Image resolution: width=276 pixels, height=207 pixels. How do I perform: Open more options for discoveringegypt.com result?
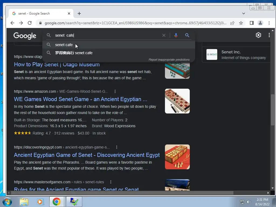coord(116,147)
